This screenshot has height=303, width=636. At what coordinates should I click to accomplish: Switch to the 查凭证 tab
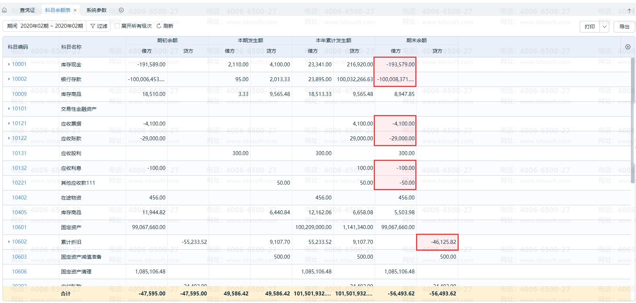click(27, 10)
